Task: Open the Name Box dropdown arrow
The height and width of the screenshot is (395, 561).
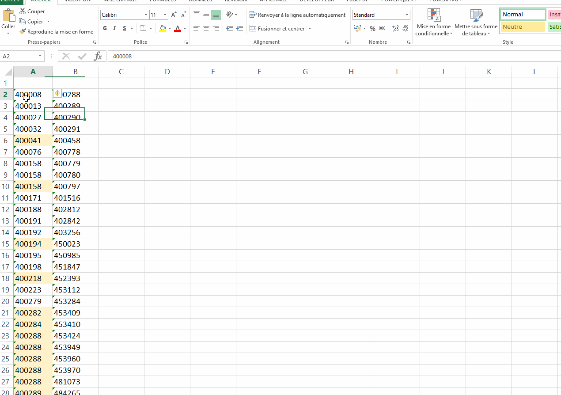Action: [41, 56]
